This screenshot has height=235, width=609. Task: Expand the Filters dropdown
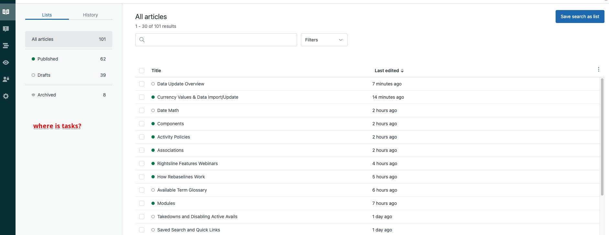pos(324,40)
